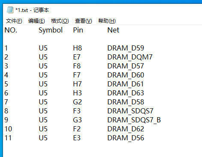Click row number 10 in NO. column
202x157 pixels.
pyautogui.click(x=8, y=129)
